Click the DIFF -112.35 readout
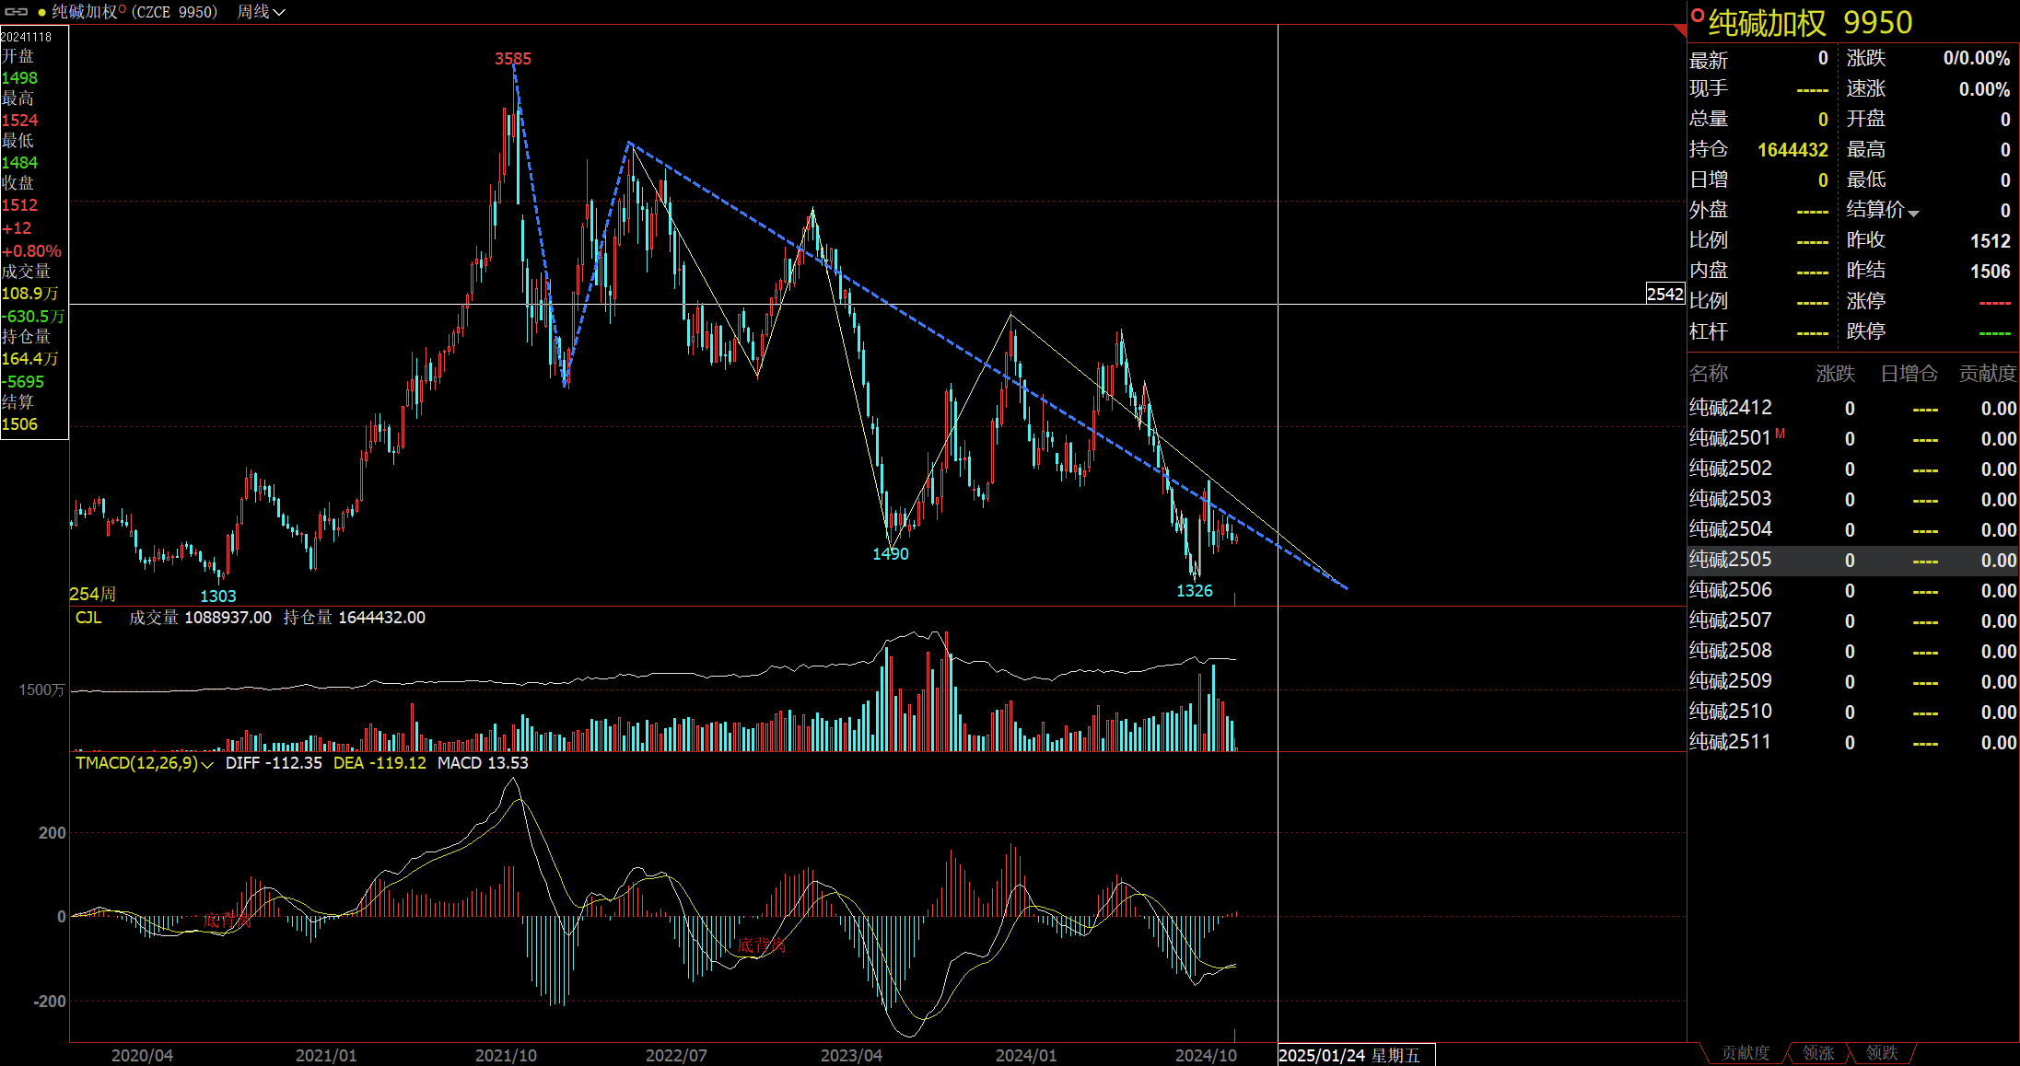This screenshot has height=1066, width=2020. (x=274, y=763)
